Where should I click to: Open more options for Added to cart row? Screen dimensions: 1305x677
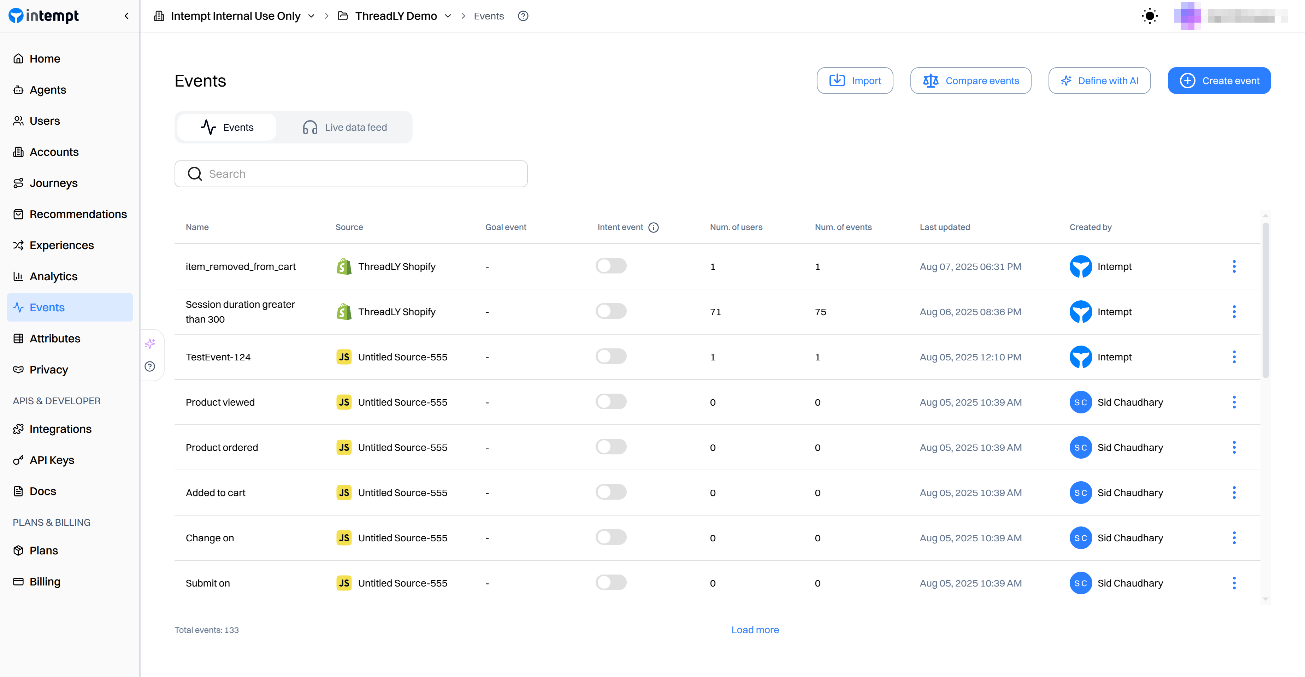pyautogui.click(x=1234, y=493)
